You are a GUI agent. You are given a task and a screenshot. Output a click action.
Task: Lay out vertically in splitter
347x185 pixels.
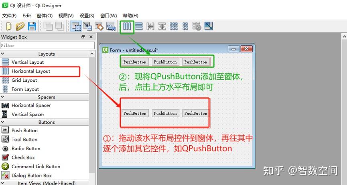coord(162,26)
